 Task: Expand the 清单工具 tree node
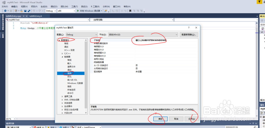pyautogui.click(x=62, y=97)
